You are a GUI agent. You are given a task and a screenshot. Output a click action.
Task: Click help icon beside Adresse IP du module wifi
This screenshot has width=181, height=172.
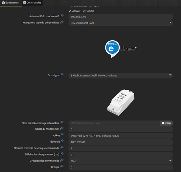[62, 15]
